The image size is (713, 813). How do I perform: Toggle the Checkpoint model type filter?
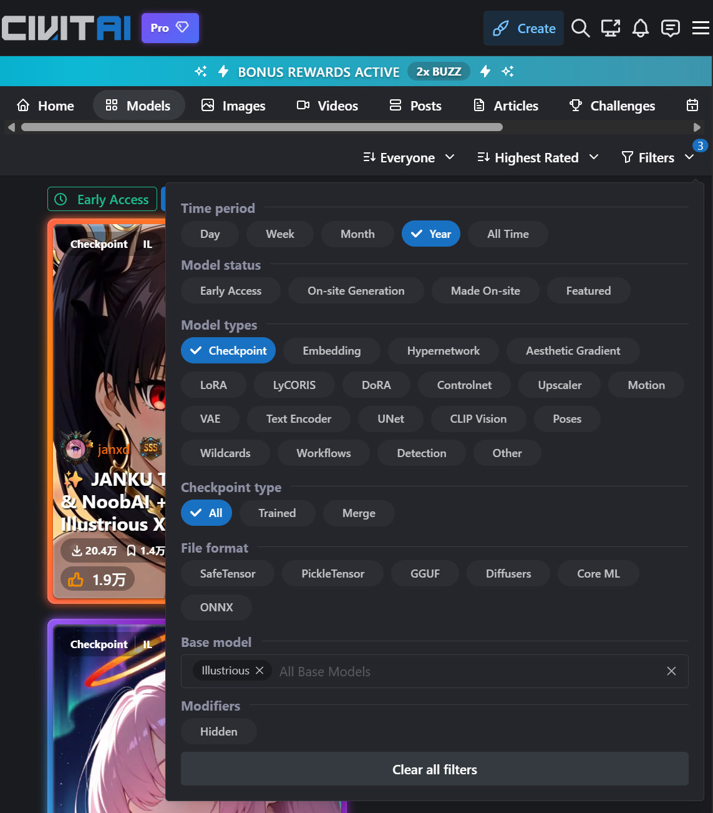point(228,351)
